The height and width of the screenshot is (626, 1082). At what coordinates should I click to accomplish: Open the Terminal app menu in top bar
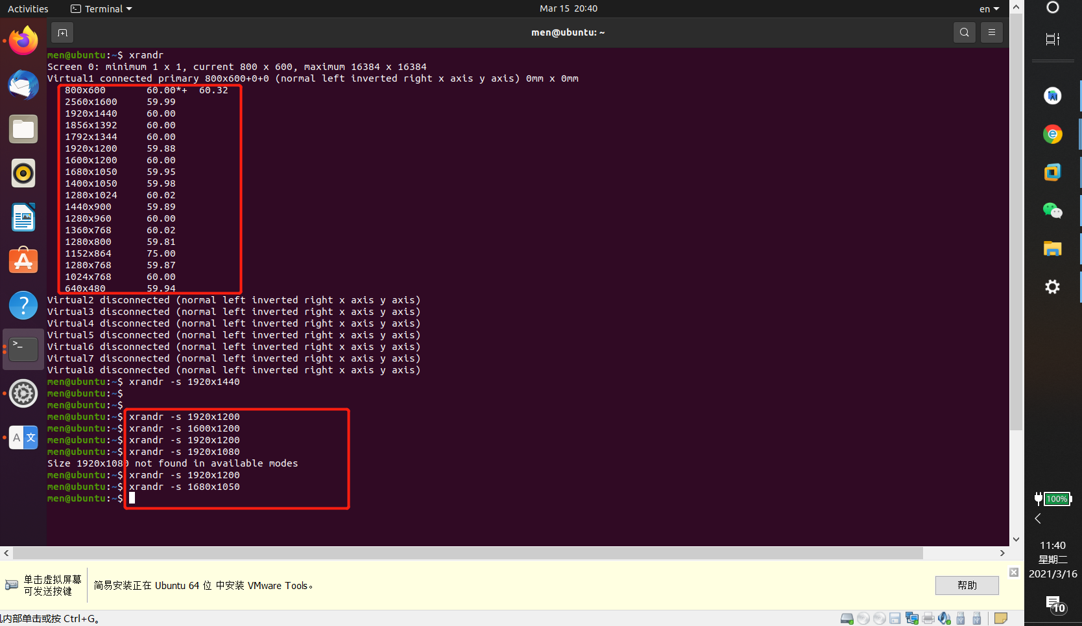(101, 8)
